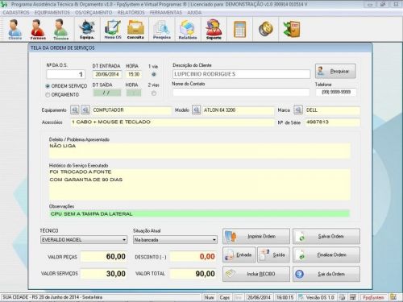403x302 pixels.
Task: Click the Imprimir Ordem button
Action: point(256,237)
